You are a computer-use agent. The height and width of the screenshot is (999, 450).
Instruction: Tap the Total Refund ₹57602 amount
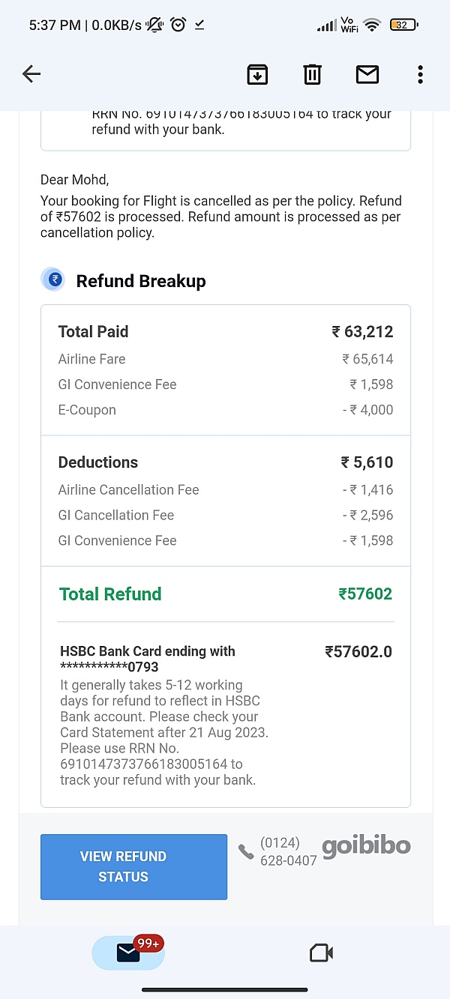[x=365, y=594]
